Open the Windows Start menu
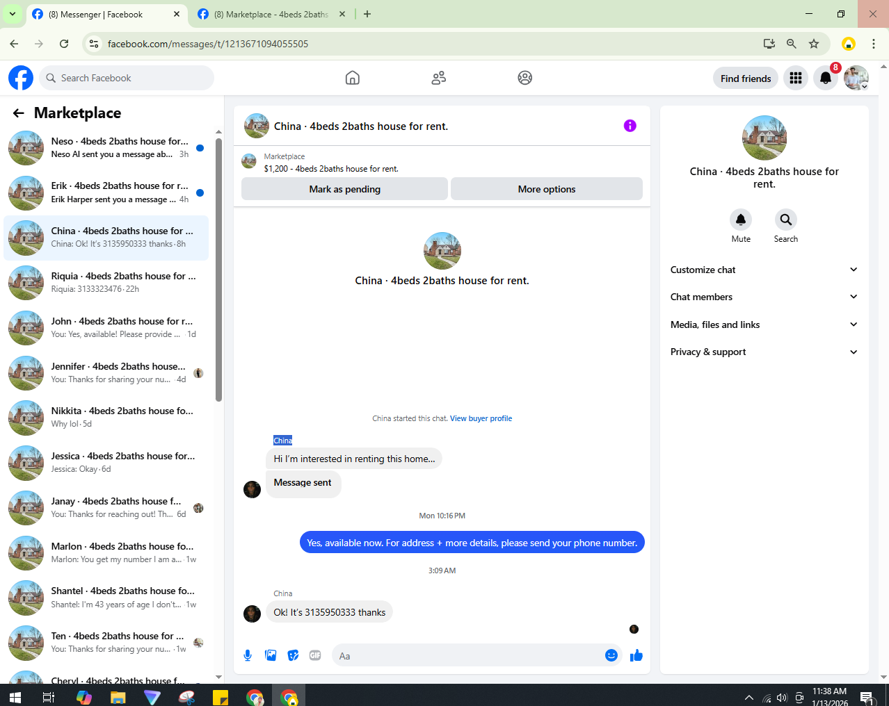 click(15, 697)
